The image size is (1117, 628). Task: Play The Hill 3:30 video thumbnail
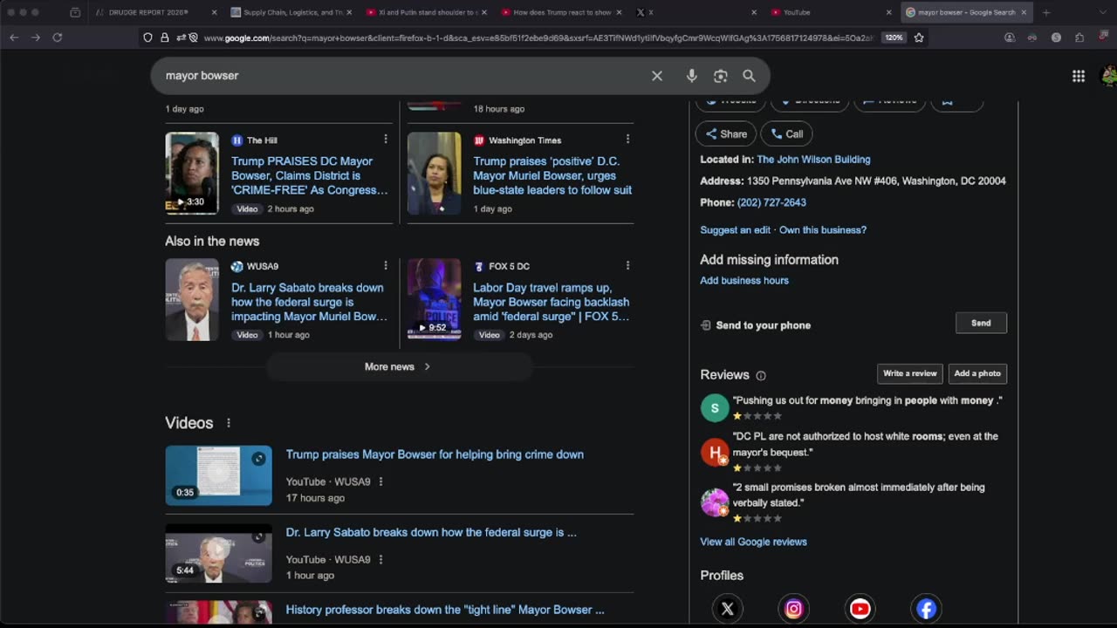click(x=192, y=174)
